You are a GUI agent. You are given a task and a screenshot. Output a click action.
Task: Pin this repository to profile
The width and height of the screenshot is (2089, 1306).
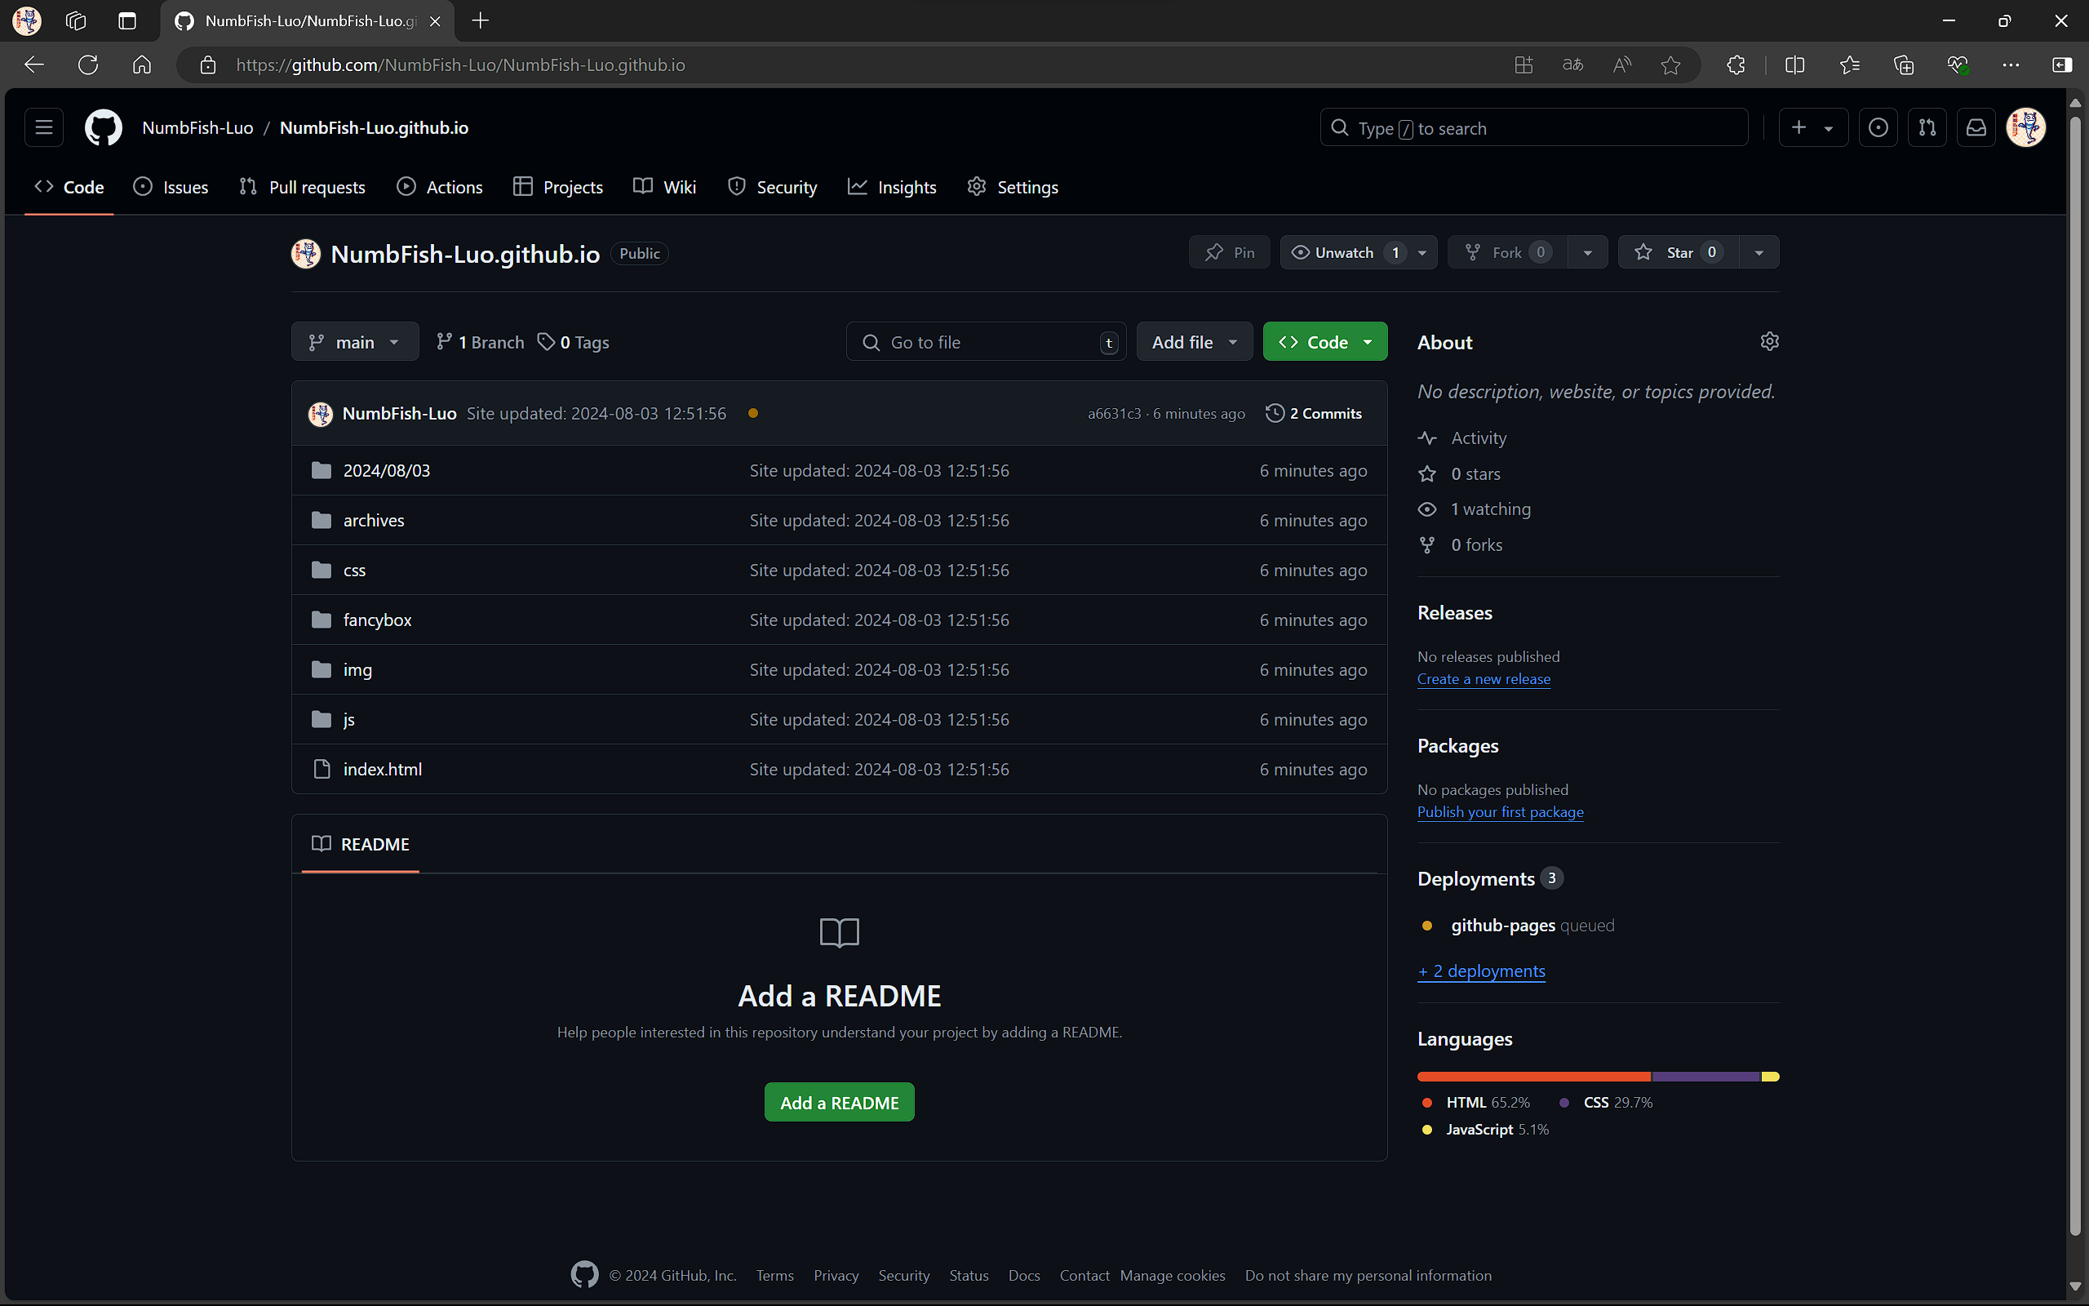(x=1229, y=252)
